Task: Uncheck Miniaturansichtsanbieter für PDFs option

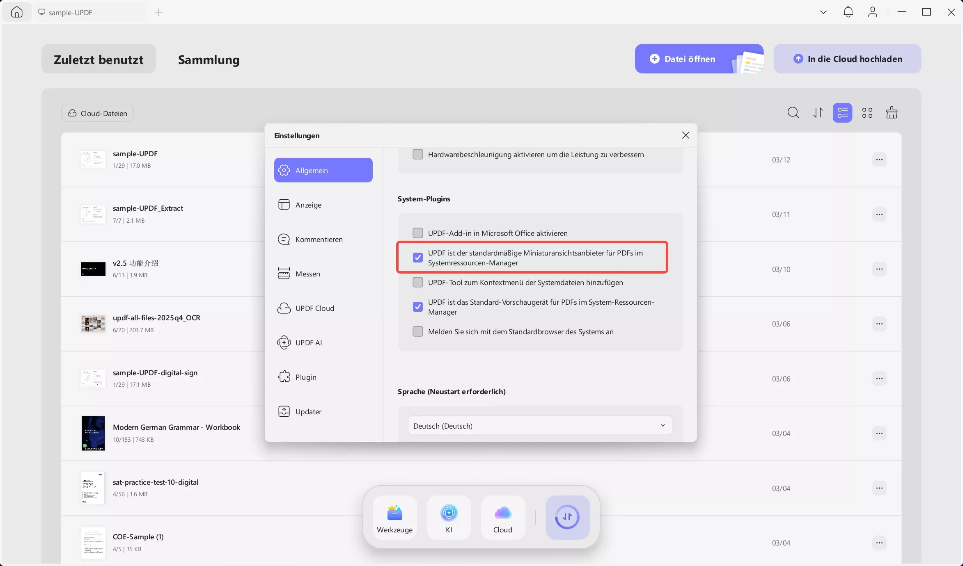Action: click(417, 258)
